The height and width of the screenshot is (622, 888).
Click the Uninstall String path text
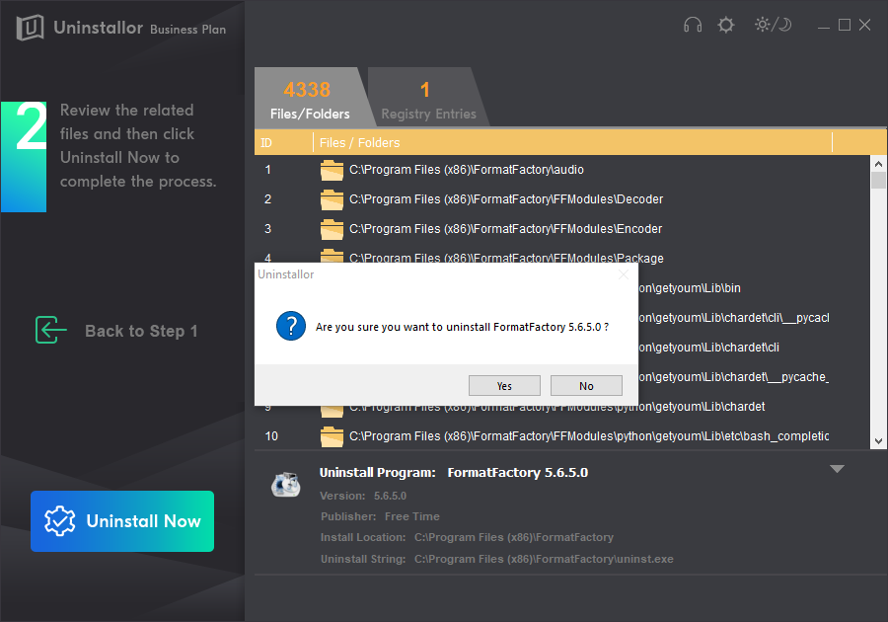(544, 559)
